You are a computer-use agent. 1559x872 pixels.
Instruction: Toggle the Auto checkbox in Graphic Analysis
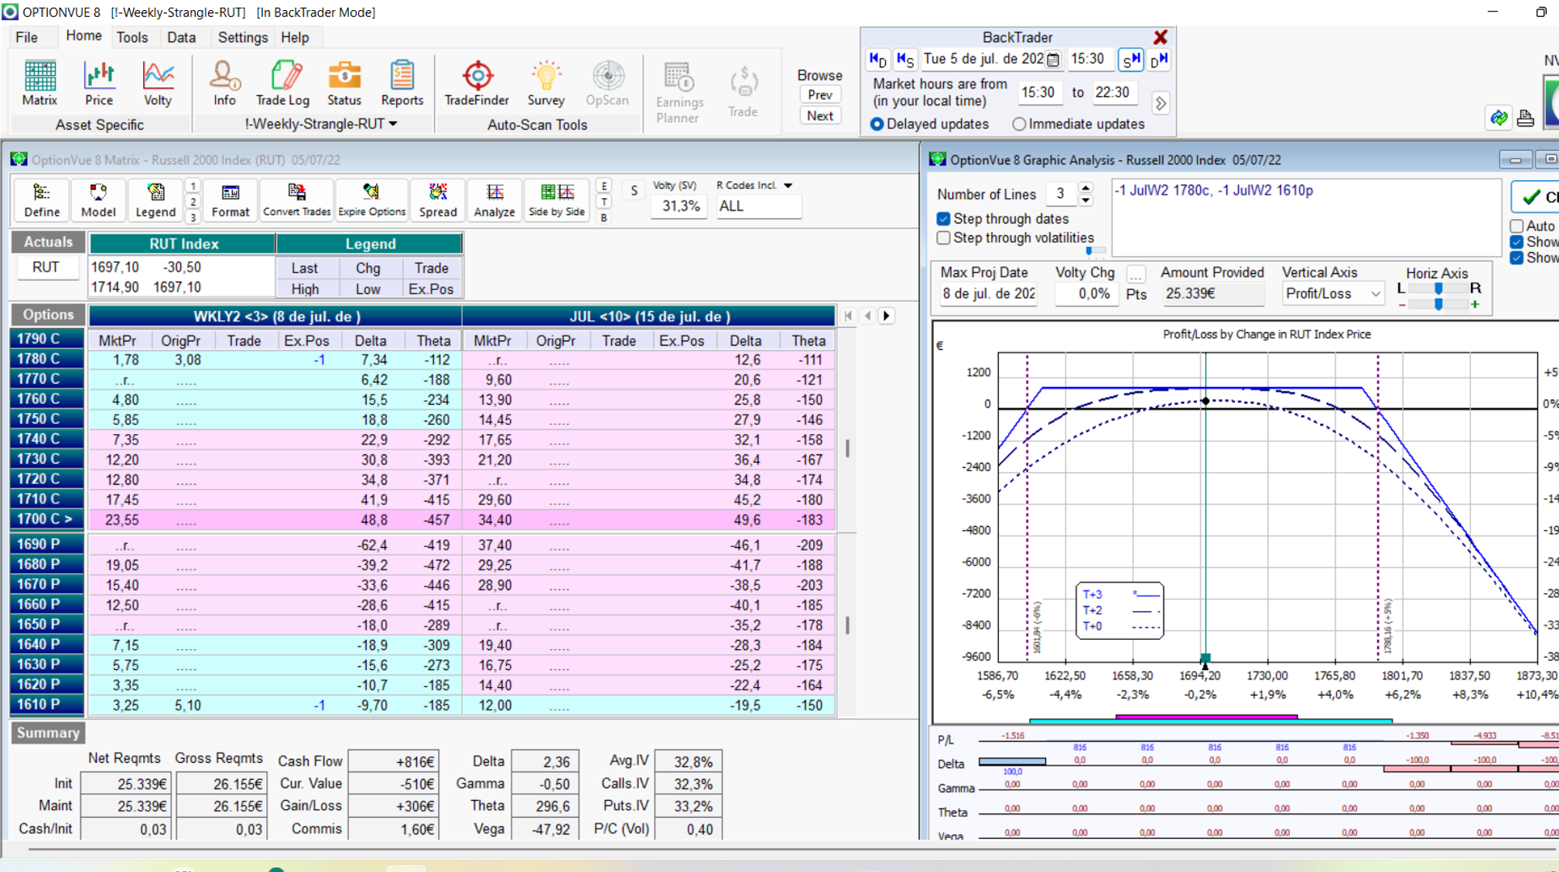point(1517,226)
